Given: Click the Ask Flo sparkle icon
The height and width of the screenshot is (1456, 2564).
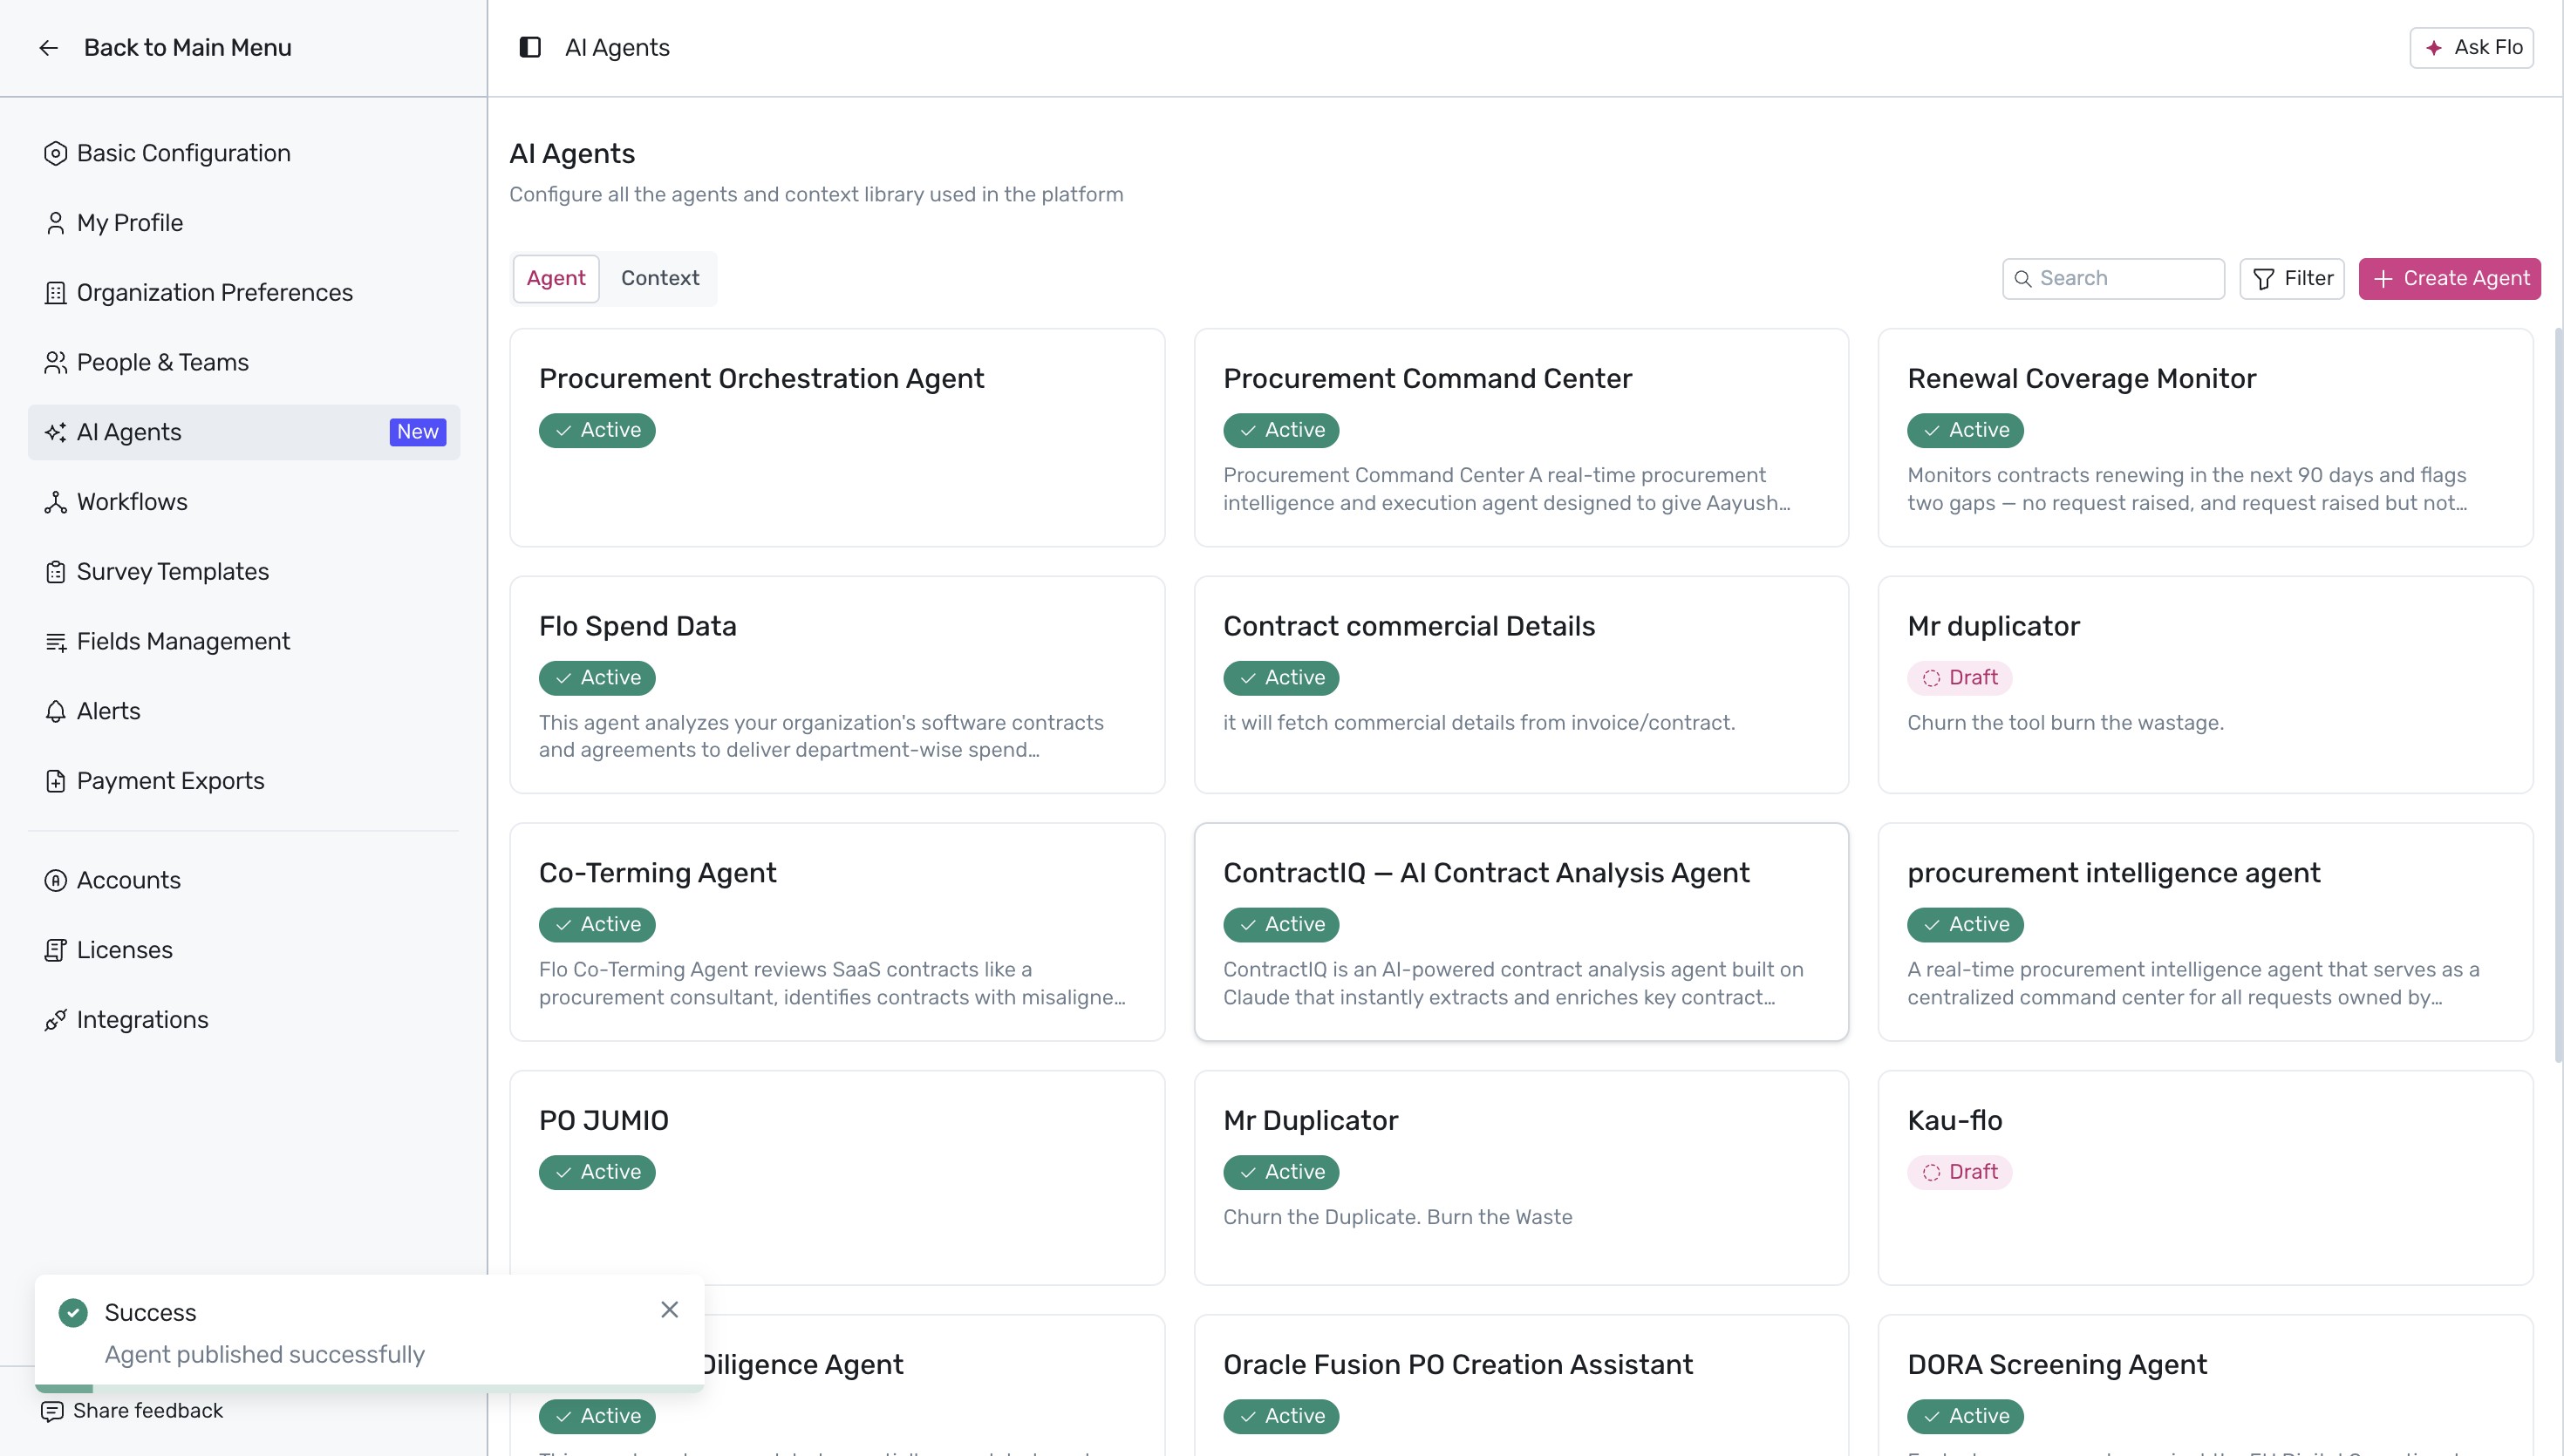Looking at the screenshot, I should [x=2434, y=48].
